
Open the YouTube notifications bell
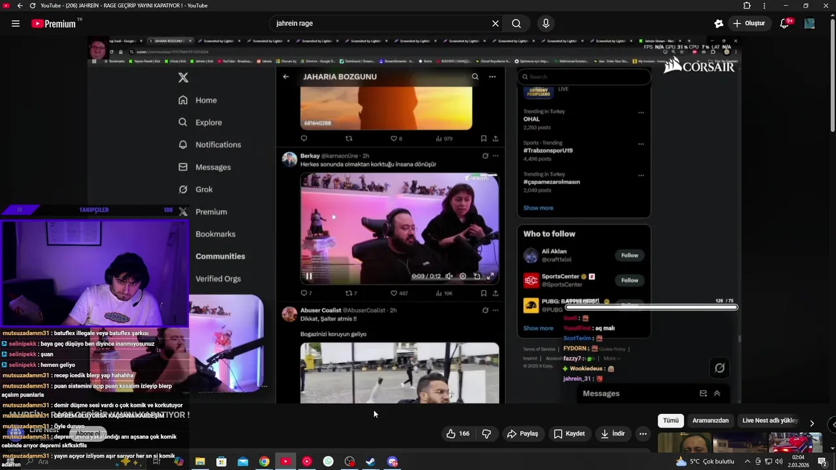(785, 23)
